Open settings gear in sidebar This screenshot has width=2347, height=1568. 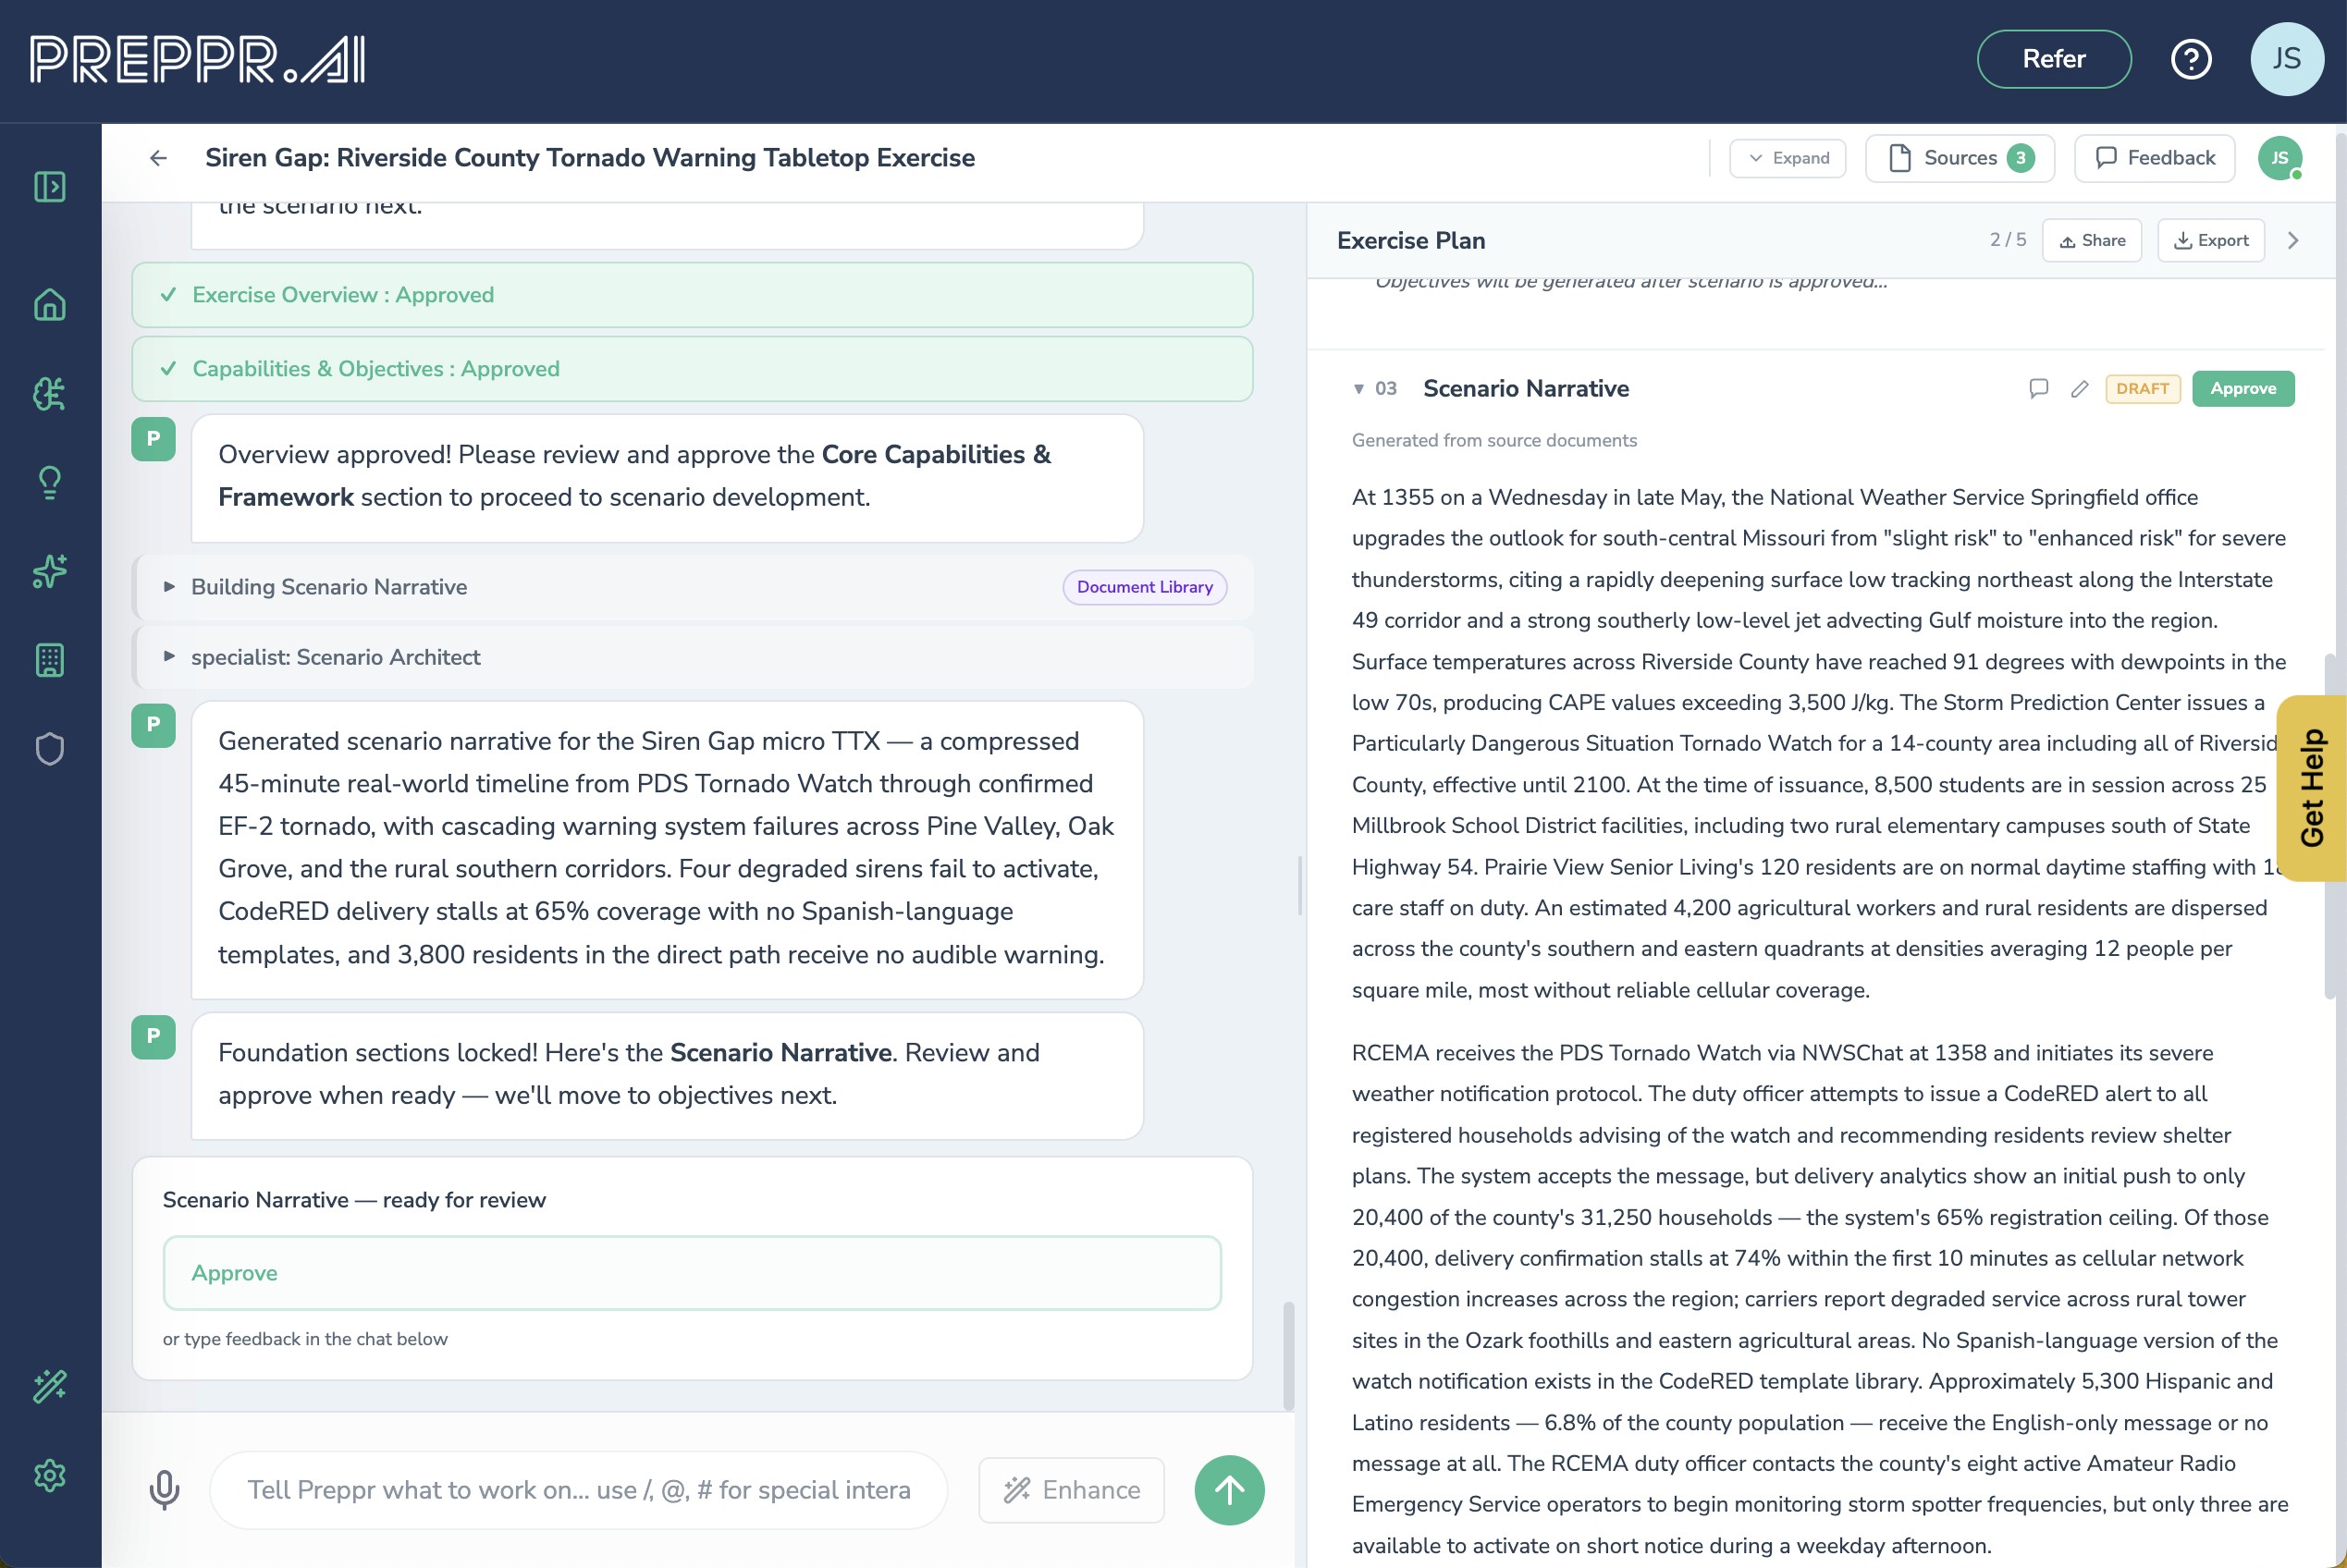coord(49,1475)
